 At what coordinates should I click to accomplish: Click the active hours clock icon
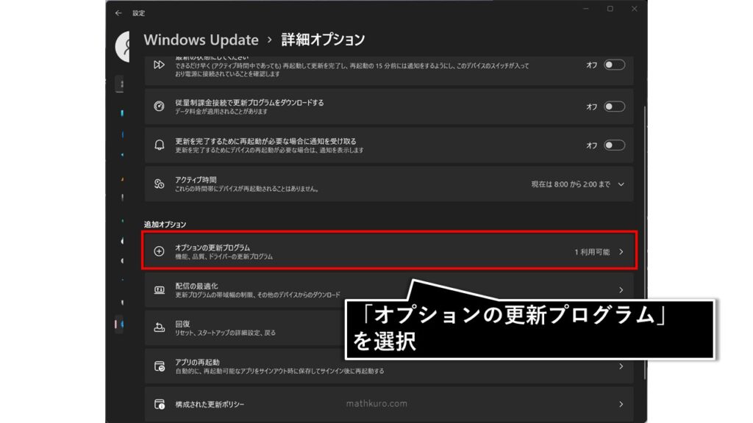point(159,184)
